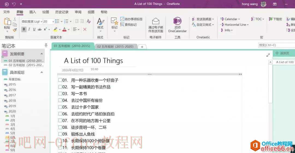Viewport: 295px width, 153px height.
Task: Toggle Strikethrough formatting
Action: click(x=40, y=29)
